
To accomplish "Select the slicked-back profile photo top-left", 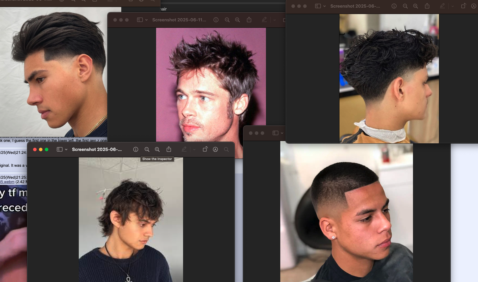I will tap(54, 72).
